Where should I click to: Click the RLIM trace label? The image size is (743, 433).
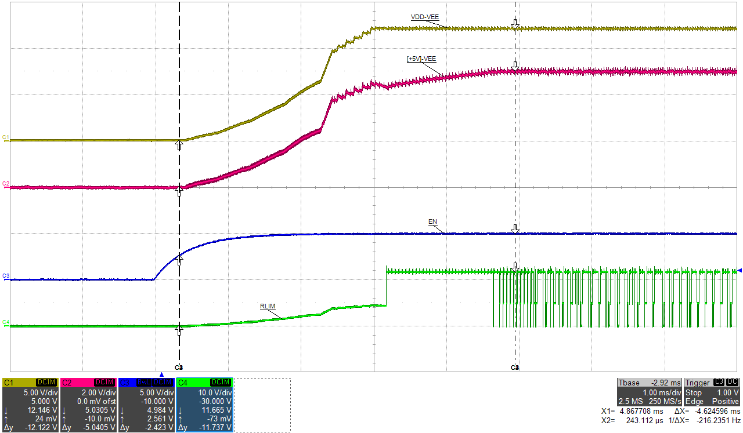click(267, 305)
